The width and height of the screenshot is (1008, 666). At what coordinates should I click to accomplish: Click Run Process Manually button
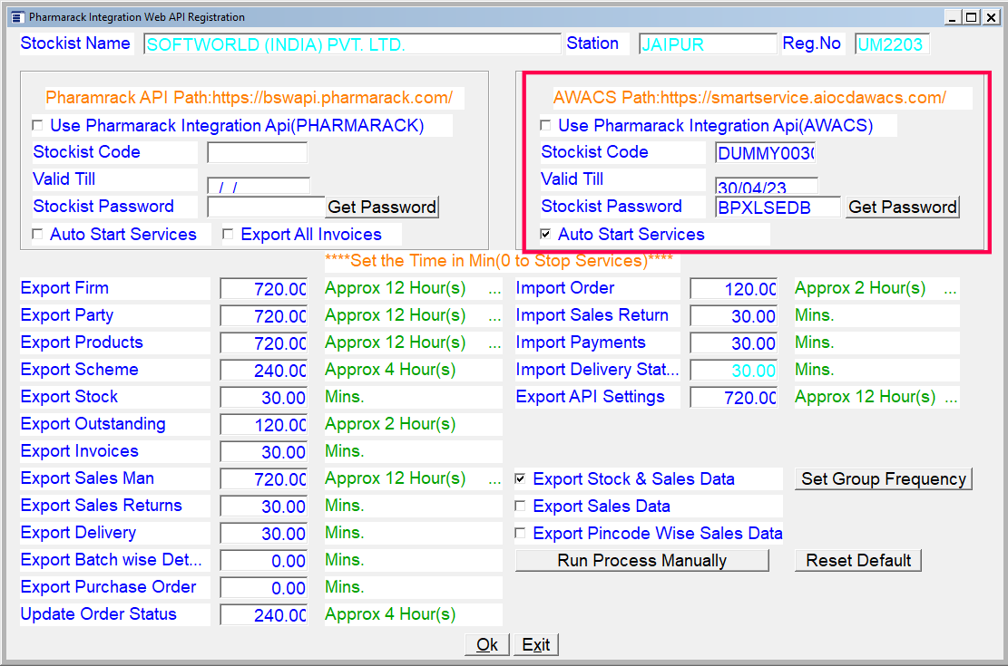(x=642, y=561)
